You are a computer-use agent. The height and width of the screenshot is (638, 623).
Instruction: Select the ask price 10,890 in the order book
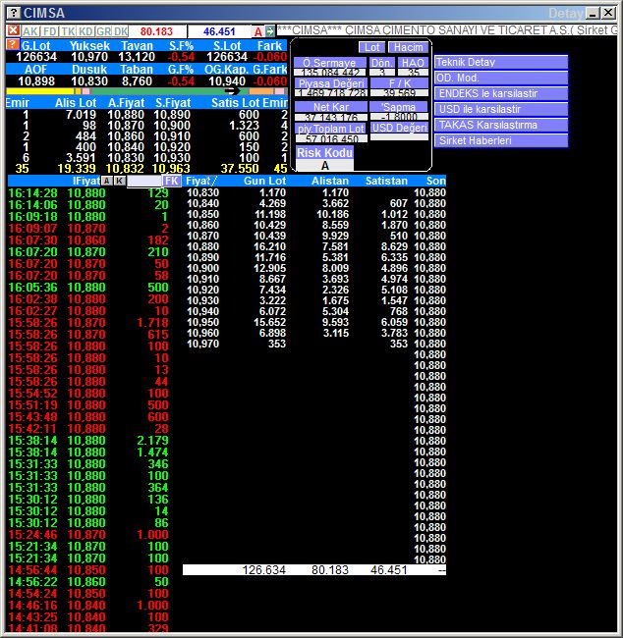click(172, 115)
